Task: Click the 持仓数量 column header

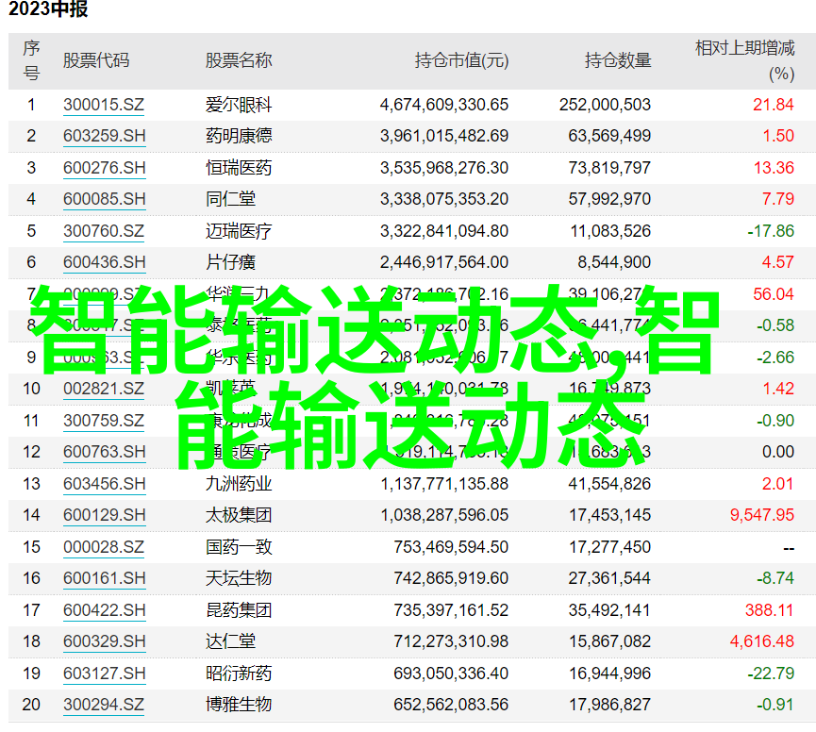Action: (x=618, y=61)
